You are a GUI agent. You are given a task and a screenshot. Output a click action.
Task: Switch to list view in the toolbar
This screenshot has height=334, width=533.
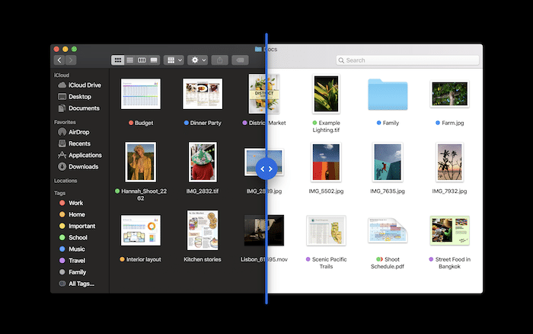coord(129,59)
